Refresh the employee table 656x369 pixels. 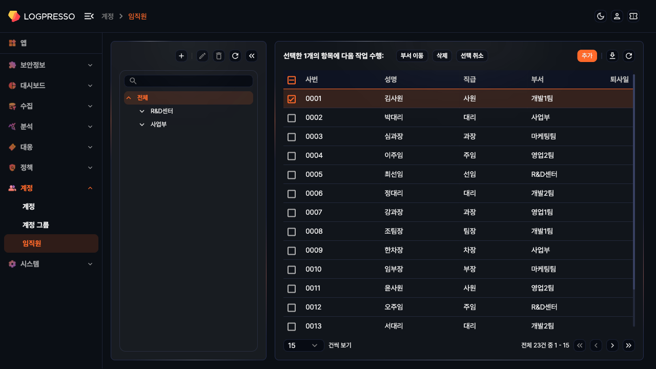[629, 56]
